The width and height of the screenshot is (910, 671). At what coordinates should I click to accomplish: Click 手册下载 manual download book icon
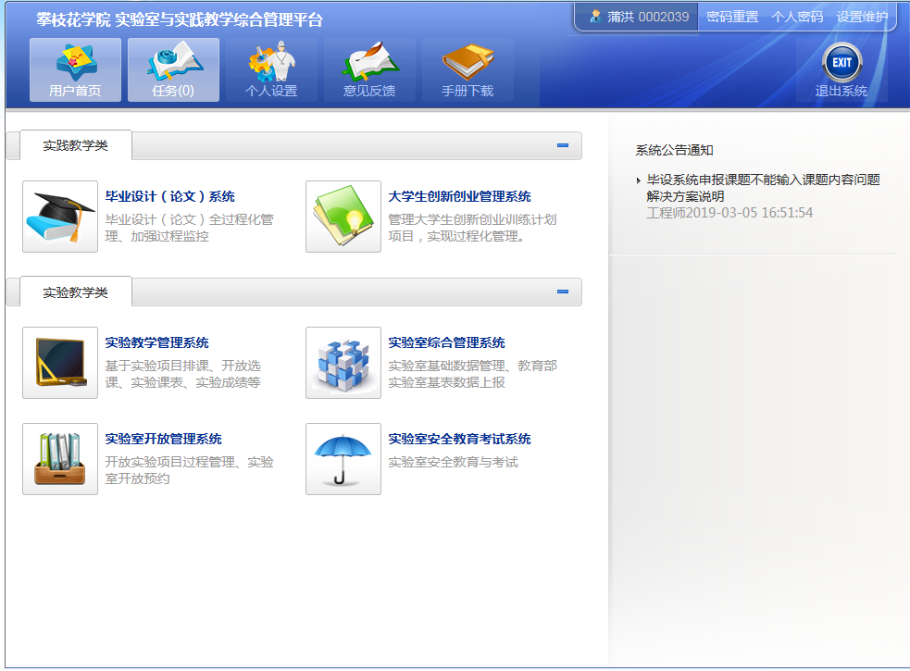point(467,71)
